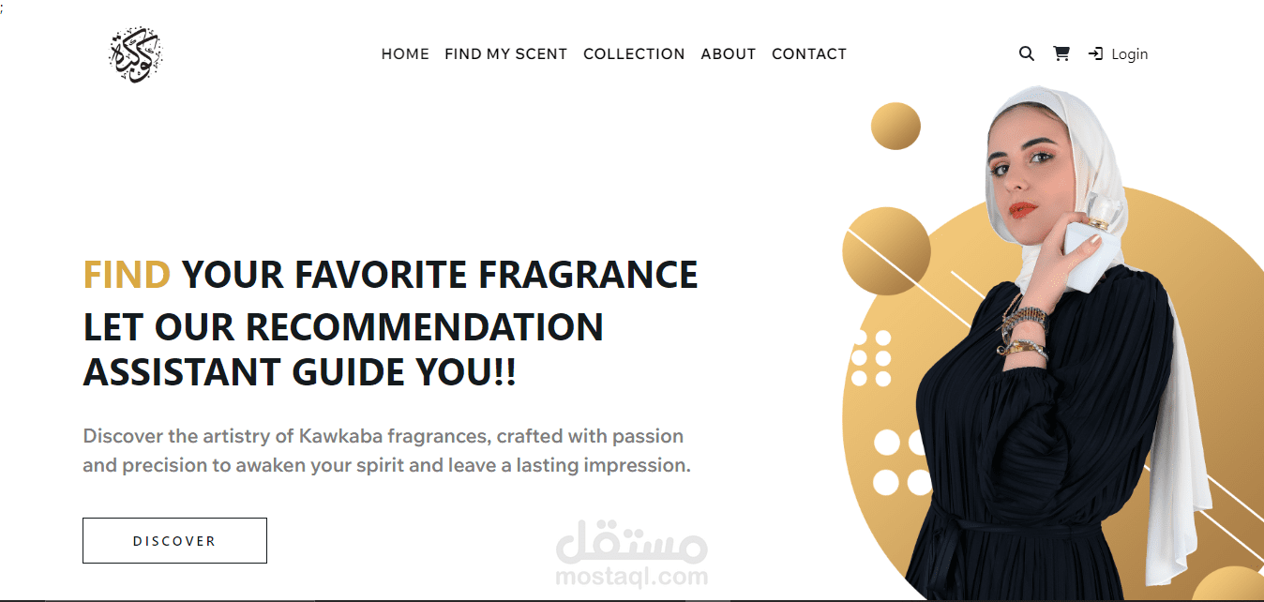This screenshot has height=602, width=1264.
Task: Click the Kawkaba Arabic calligraphy logo
Action: pos(134,54)
